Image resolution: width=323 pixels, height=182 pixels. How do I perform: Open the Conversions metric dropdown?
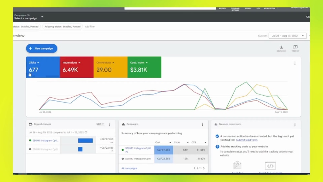105,63
